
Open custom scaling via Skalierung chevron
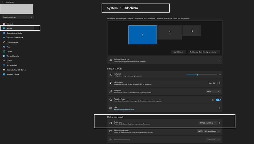[220, 123]
